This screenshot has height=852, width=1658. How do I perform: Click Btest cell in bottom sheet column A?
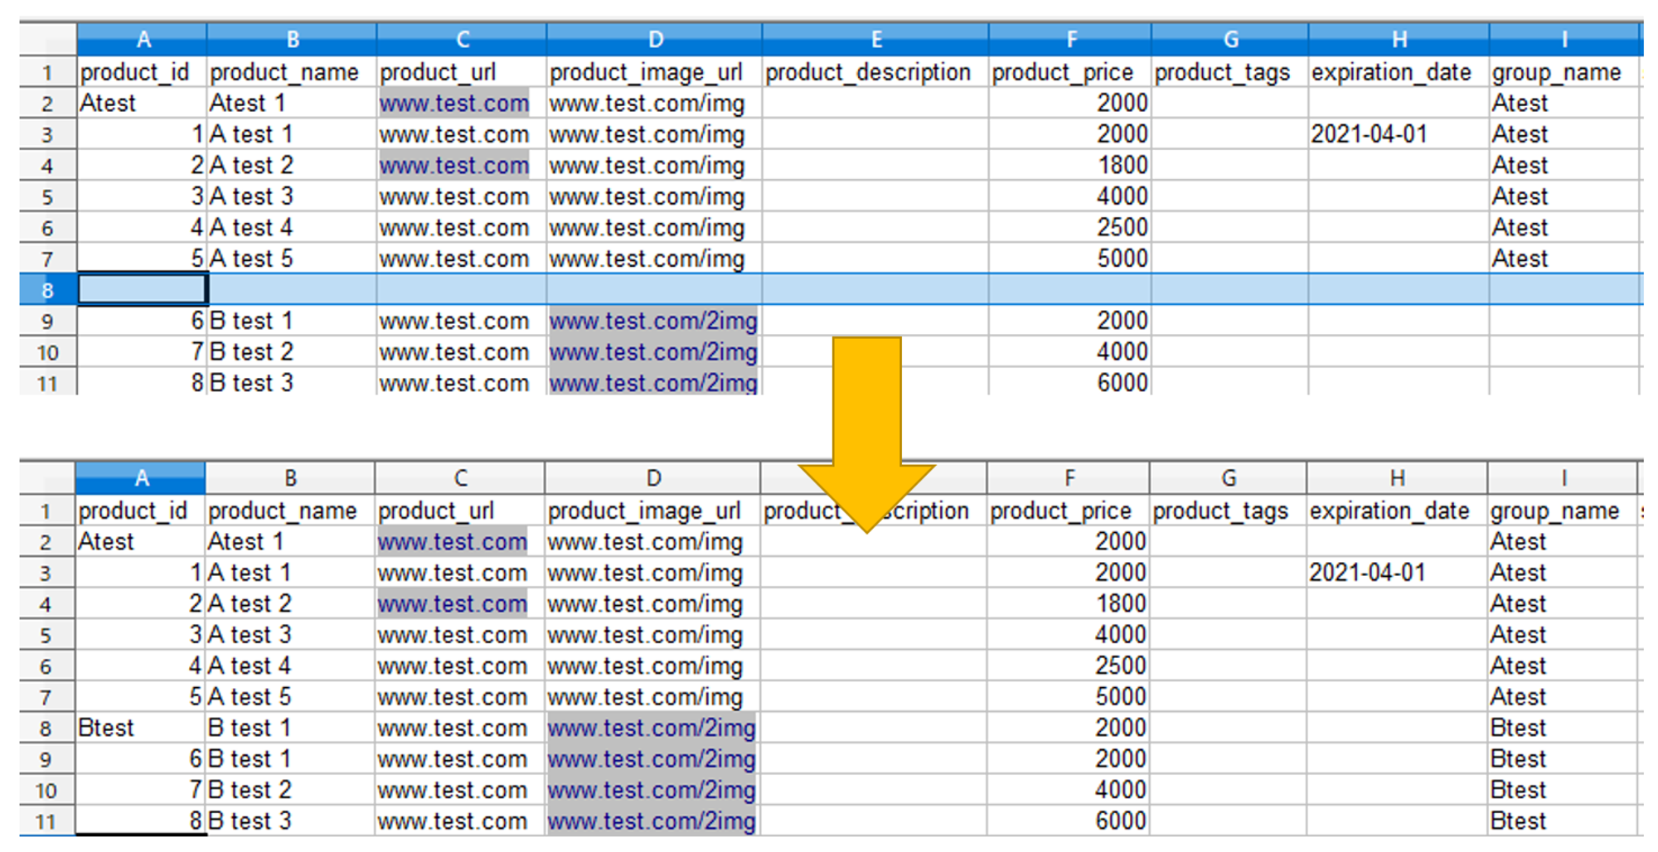pos(106,728)
